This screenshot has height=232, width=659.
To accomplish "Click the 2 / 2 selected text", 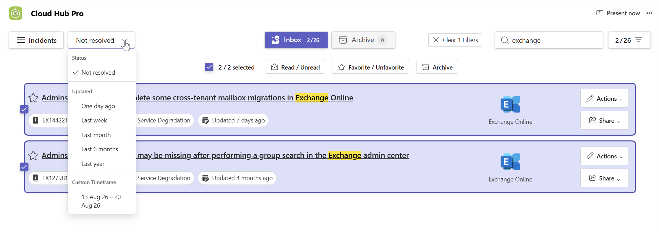I will click(x=236, y=67).
